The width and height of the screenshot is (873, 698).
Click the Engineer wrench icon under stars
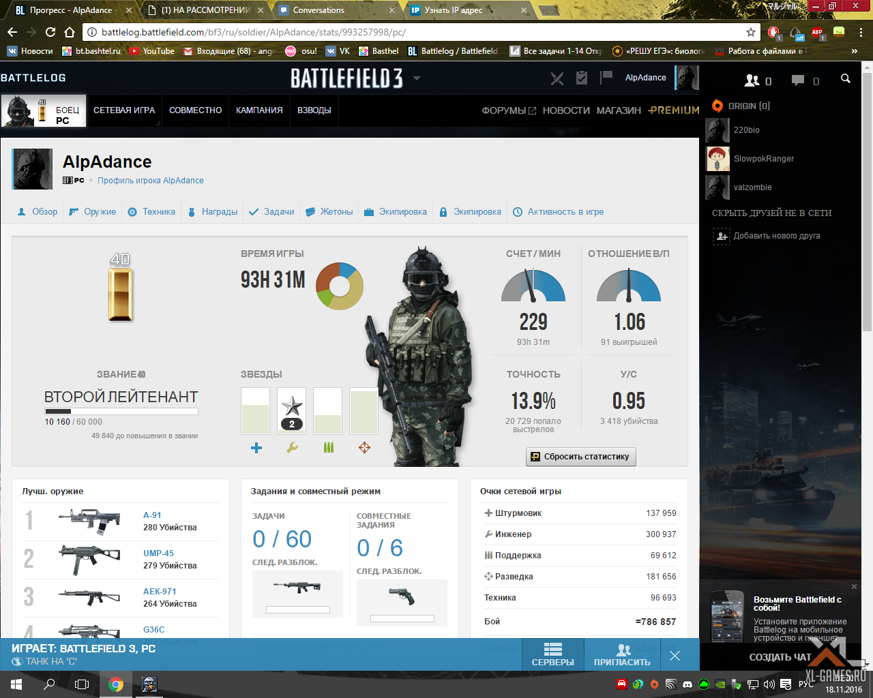[x=292, y=448]
